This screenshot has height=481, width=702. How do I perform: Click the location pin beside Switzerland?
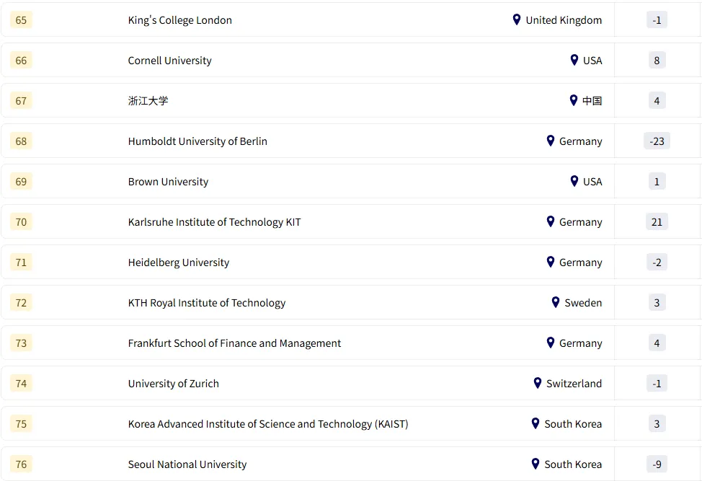click(538, 383)
